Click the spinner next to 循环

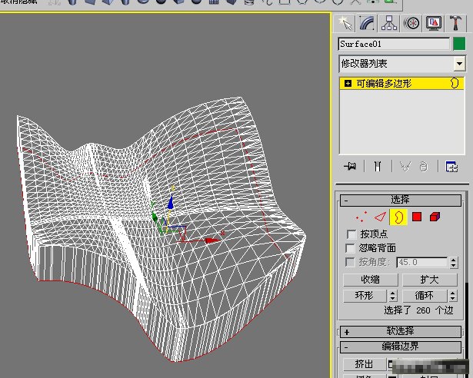point(452,296)
